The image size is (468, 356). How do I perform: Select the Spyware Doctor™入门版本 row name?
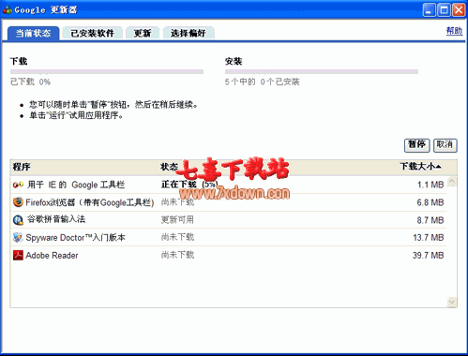[75, 238]
